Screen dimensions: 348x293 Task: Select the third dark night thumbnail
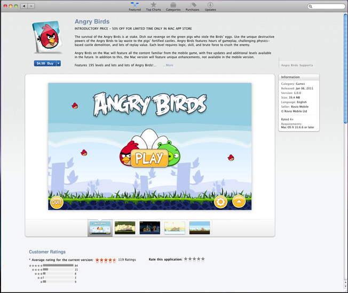click(x=150, y=228)
